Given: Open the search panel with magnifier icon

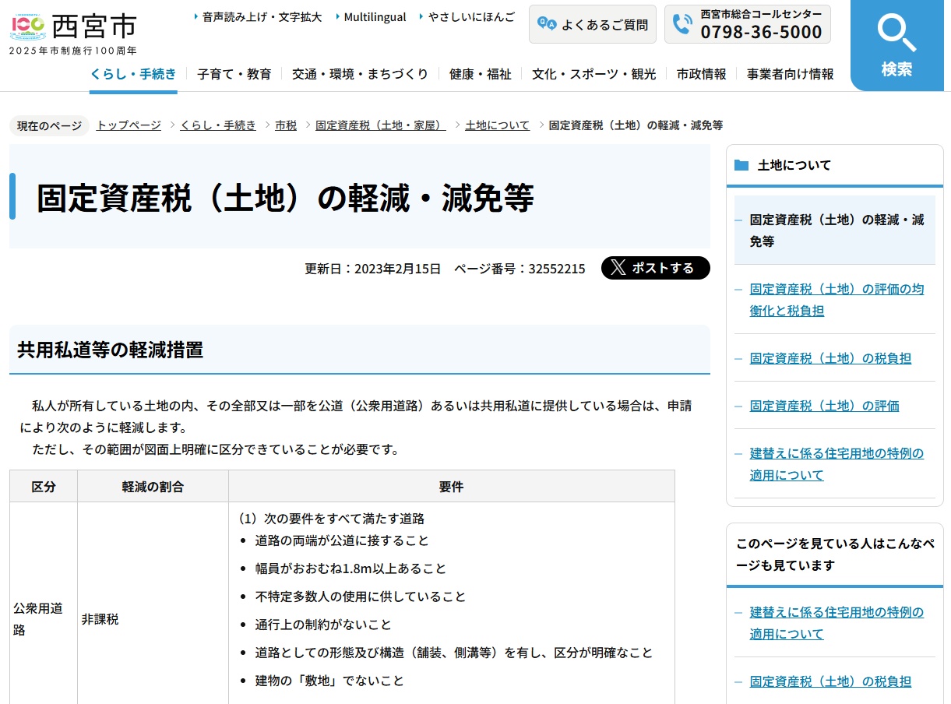Looking at the screenshot, I should [896, 45].
